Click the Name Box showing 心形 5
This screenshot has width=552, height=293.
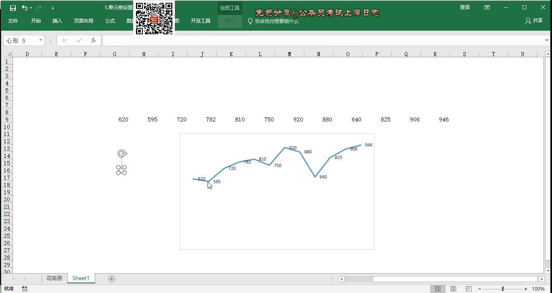[x=21, y=40]
